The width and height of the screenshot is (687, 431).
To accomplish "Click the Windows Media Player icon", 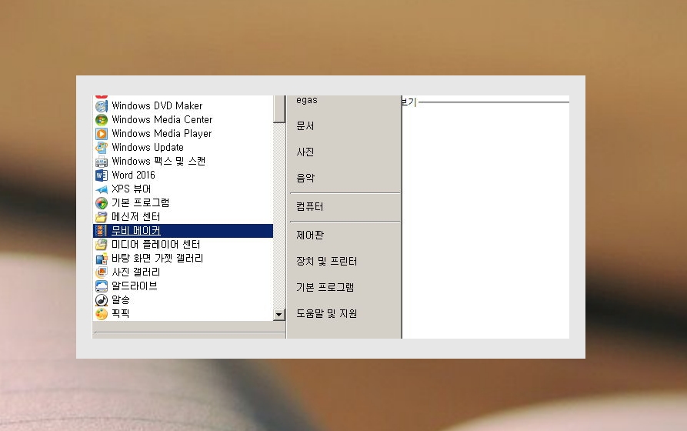I will click(x=102, y=134).
